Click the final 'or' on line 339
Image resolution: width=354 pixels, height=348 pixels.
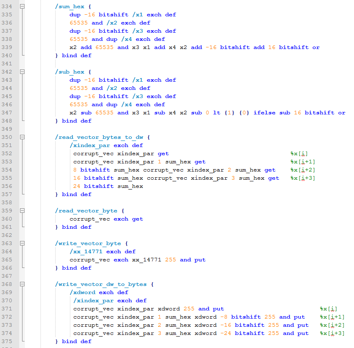point(316,47)
